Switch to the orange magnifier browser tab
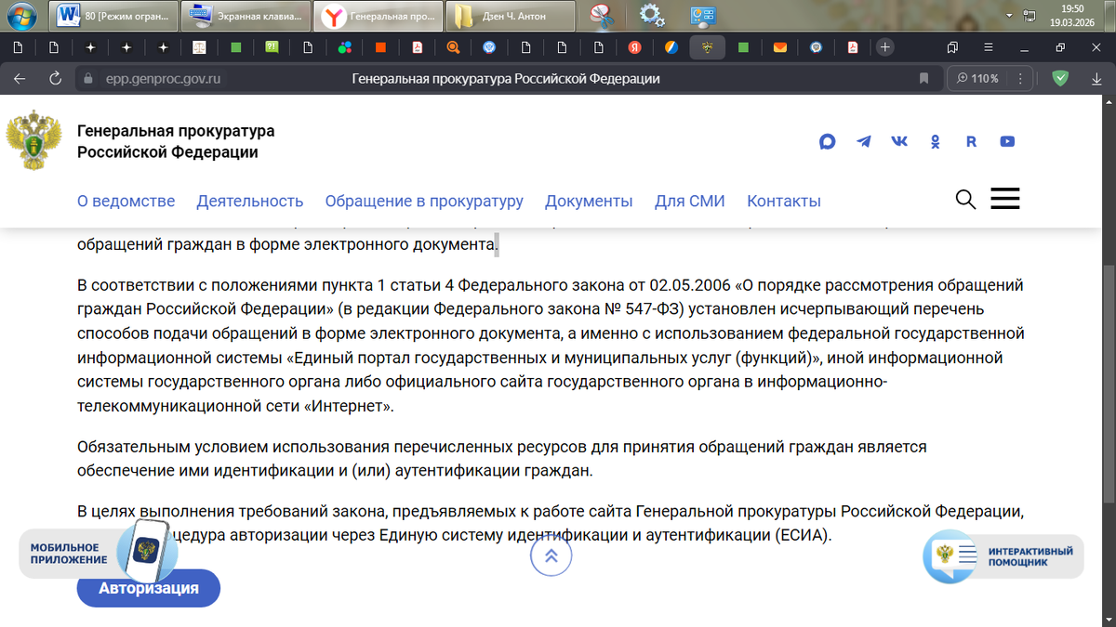 453,47
